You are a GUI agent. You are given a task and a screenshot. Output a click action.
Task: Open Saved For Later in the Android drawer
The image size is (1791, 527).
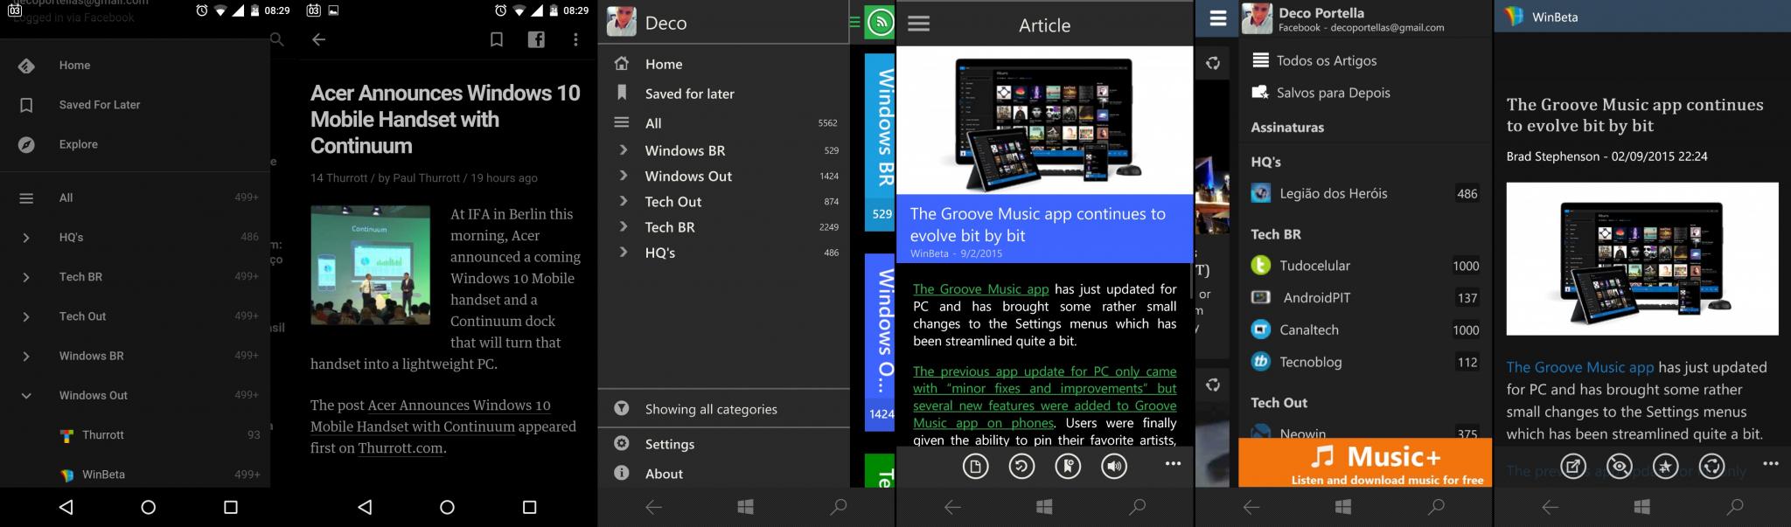pos(135,105)
